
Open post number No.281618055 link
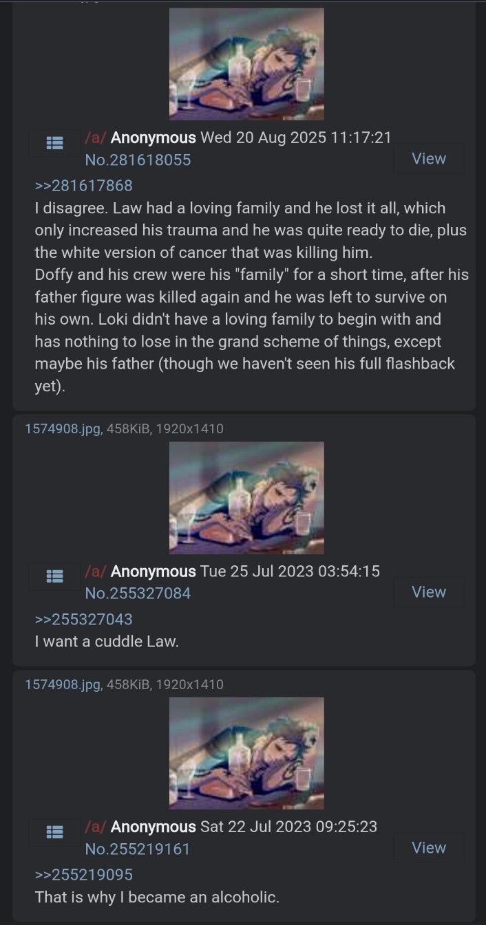tap(138, 160)
